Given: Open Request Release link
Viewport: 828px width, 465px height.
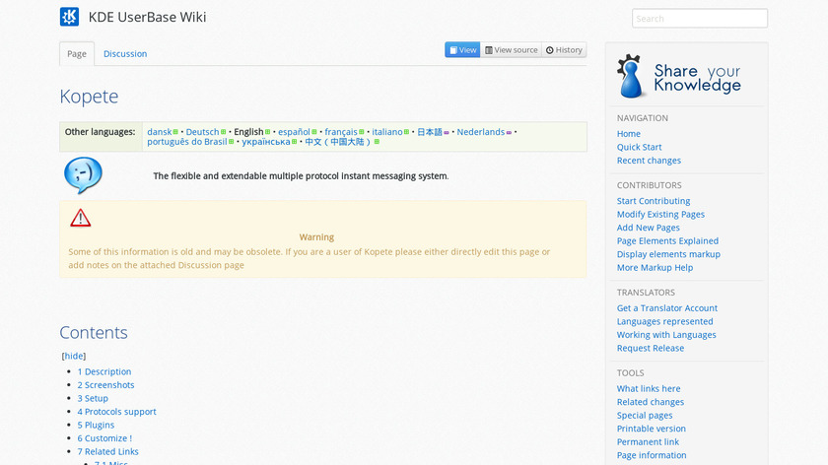Looking at the screenshot, I should click(650, 348).
